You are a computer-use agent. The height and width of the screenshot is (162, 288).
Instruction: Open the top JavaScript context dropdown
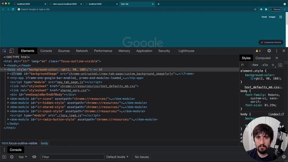[x=23, y=157]
